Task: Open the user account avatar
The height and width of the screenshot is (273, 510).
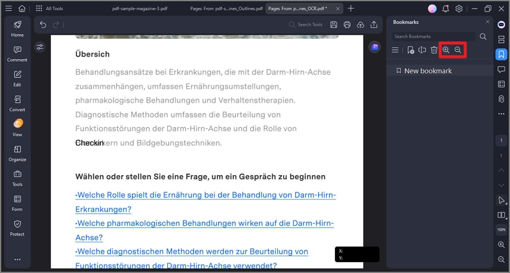Action: point(432,9)
